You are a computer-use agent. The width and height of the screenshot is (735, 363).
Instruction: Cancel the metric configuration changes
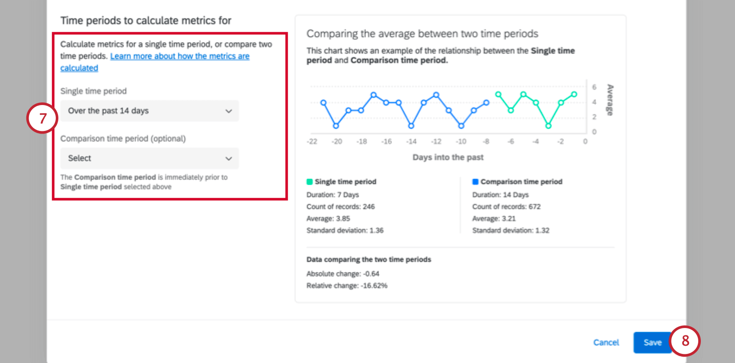(x=606, y=342)
